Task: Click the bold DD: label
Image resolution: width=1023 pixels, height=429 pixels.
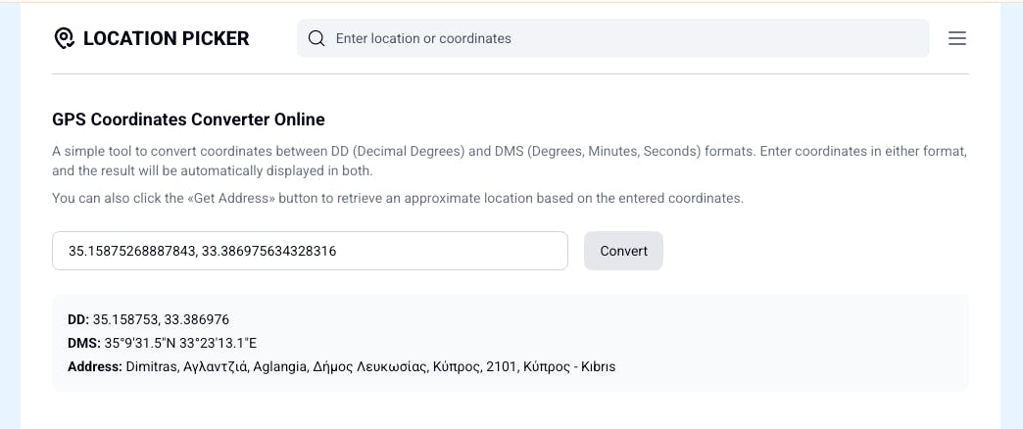Action: pos(78,320)
